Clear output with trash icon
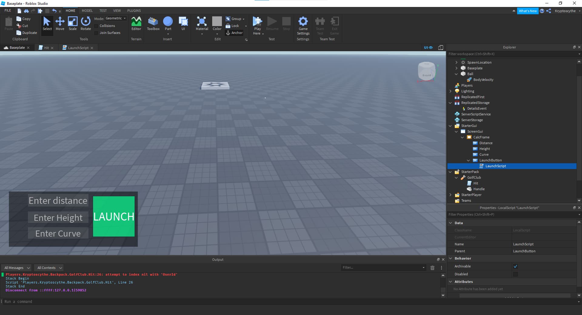The height and width of the screenshot is (315, 582). tap(433, 268)
